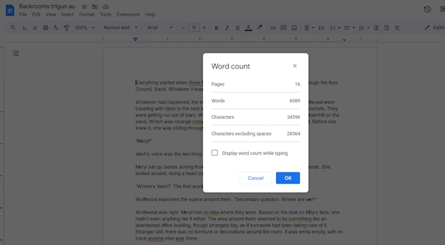Insert an image
The height and width of the screenshot is (245, 445).
[294, 27]
